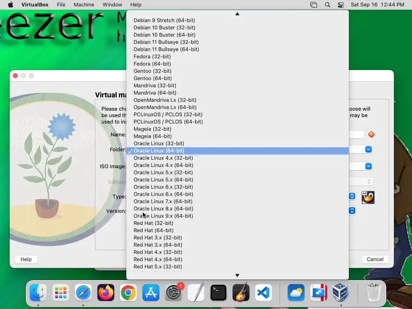Pick Red Hat 4.x (64-bit)
The height and width of the screenshot is (309, 412).
click(x=237, y=260)
